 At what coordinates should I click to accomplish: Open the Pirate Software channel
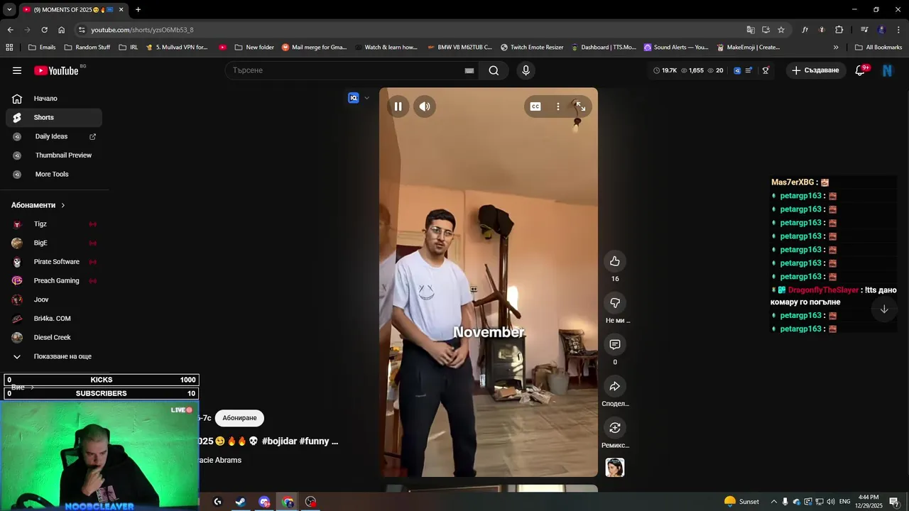click(54, 262)
